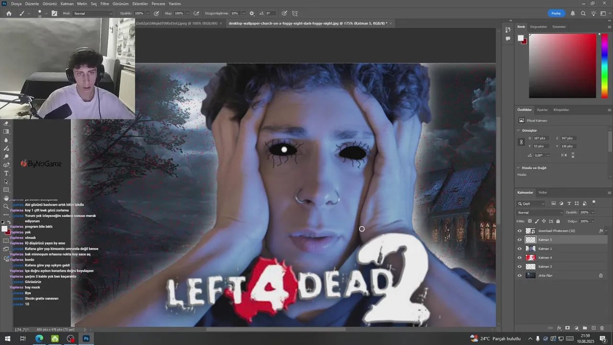Open symmetry paint butterfly options

pyautogui.click(x=295, y=13)
